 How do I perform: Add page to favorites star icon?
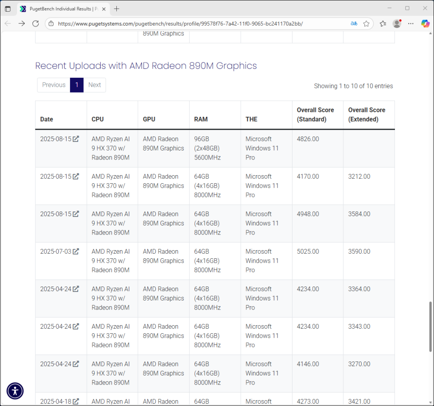(366, 23)
